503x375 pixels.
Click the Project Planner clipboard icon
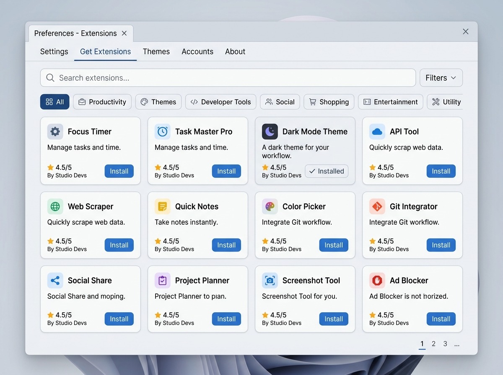pyautogui.click(x=162, y=280)
